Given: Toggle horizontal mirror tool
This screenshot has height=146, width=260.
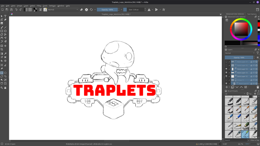Looking at the screenshot, I should [x=149, y=10].
